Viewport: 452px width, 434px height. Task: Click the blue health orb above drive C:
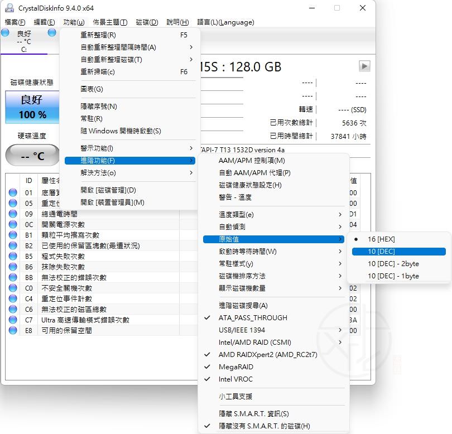(x=6, y=33)
